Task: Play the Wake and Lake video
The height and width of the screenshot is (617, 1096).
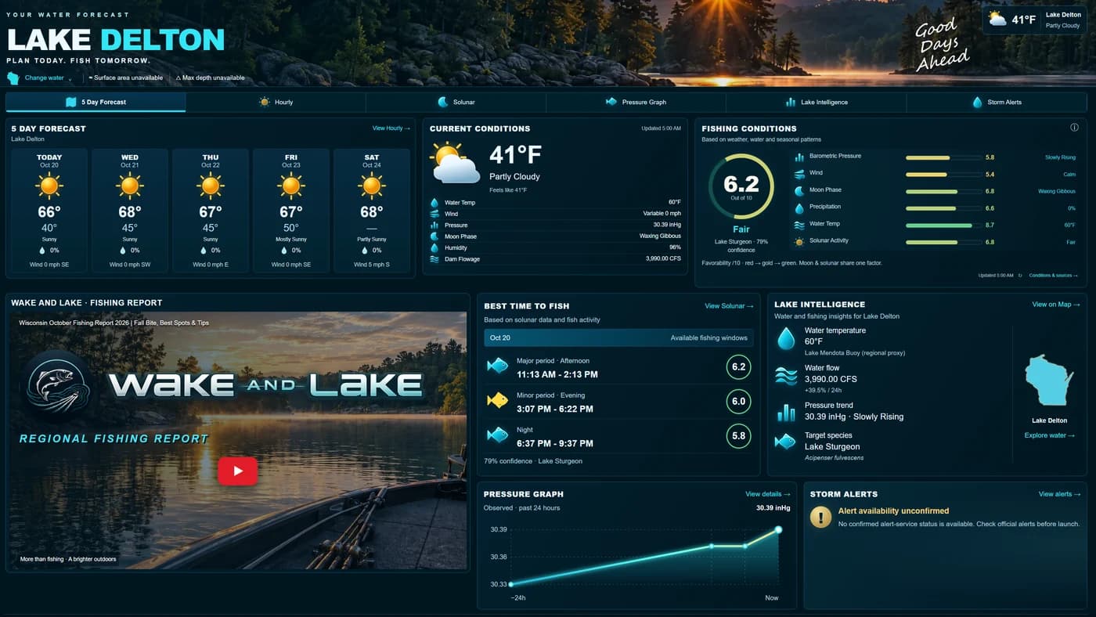Action: pos(237,471)
